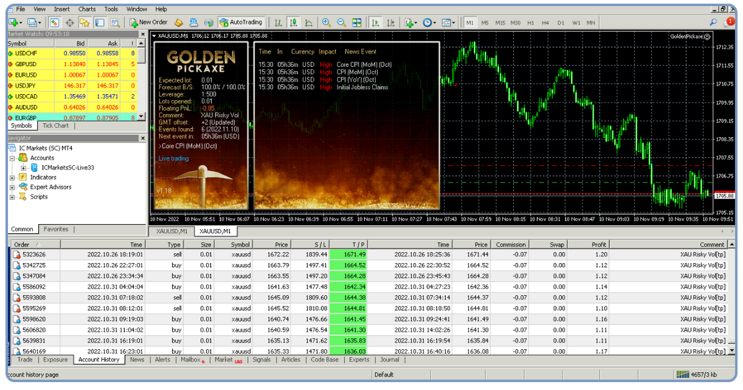Toggle the chart shift
This screenshot has width=743, height=390.
coord(391,22)
